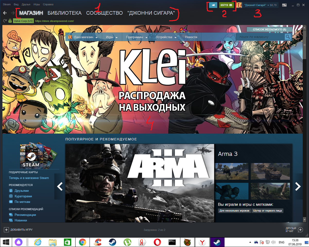Reload the store page with refresh icon

coord(5,21)
